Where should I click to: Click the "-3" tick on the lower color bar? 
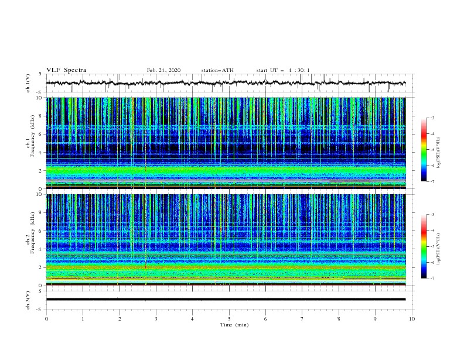click(x=432, y=215)
